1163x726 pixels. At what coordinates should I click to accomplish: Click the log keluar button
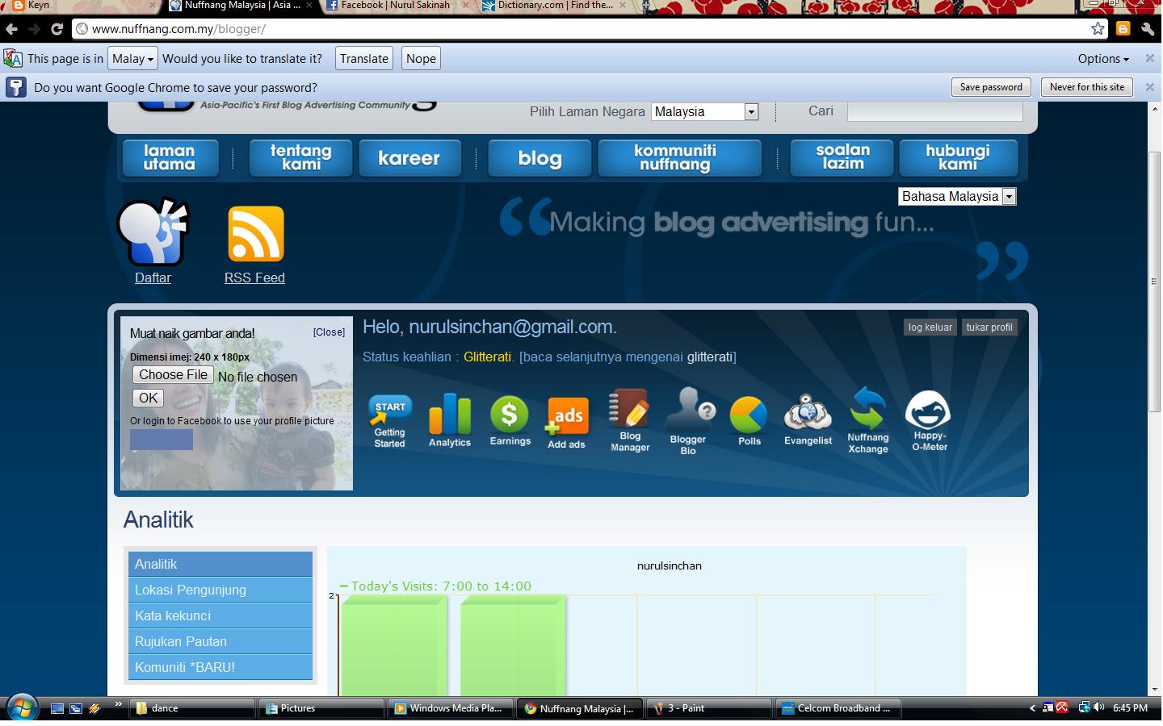930,328
